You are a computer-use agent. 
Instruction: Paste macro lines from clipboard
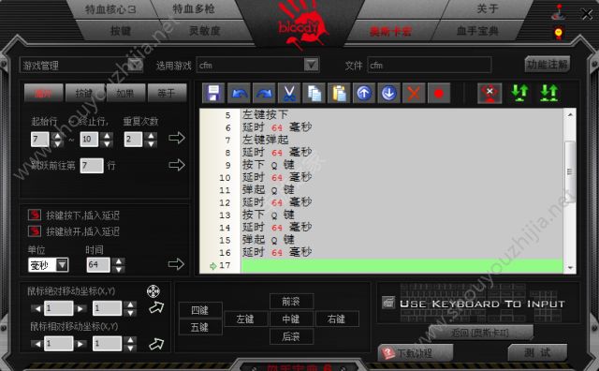pyautogui.click(x=339, y=93)
